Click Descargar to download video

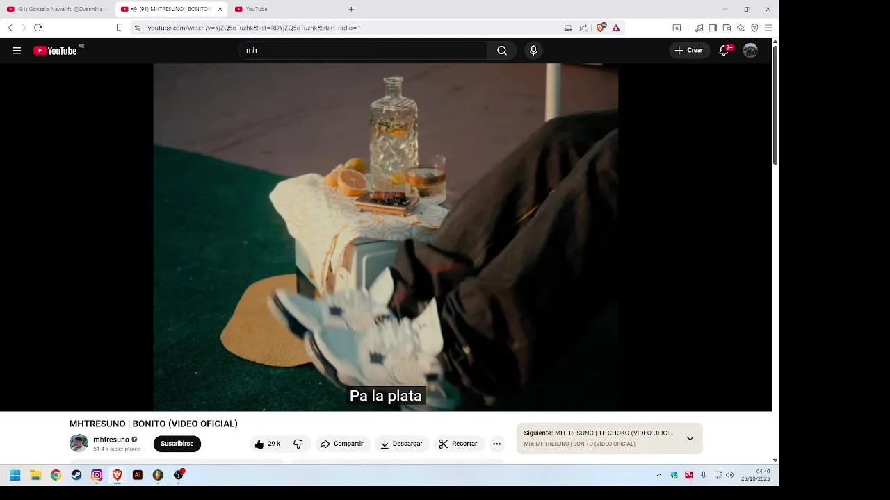(x=401, y=444)
